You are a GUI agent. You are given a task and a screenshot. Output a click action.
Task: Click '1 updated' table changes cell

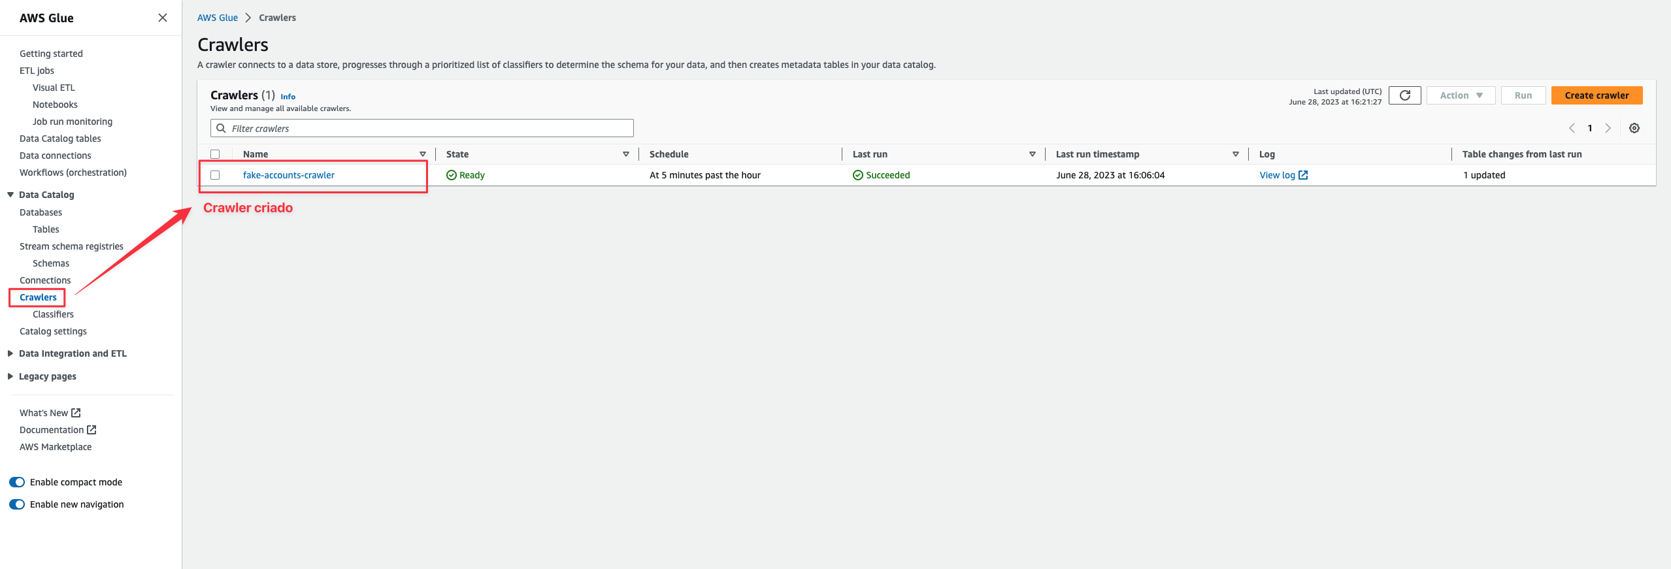[x=1483, y=175]
